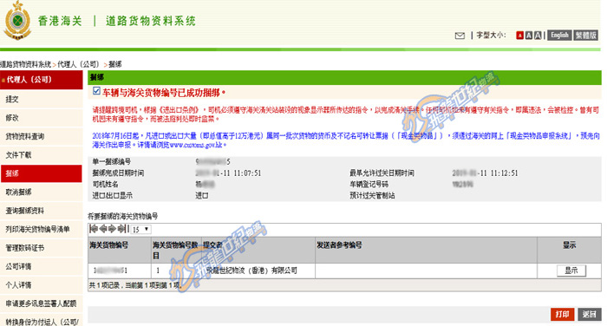607x326 pixels.
Task: Open the records-per-page dropdown showing 15
Action: (140, 229)
